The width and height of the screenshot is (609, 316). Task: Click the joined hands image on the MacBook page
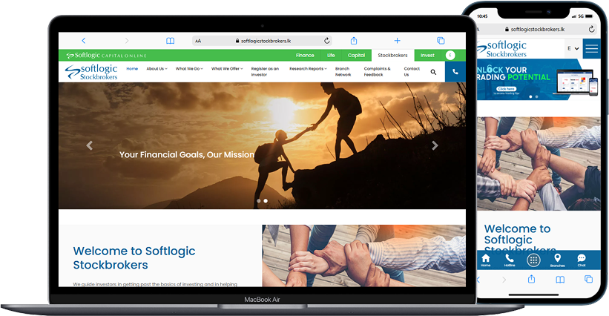pos(364,255)
